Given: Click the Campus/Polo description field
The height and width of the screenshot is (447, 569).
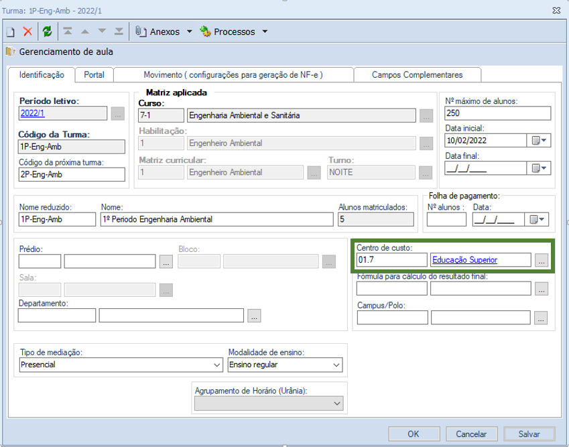Looking at the screenshot, I should pyautogui.click(x=481, y=318).
